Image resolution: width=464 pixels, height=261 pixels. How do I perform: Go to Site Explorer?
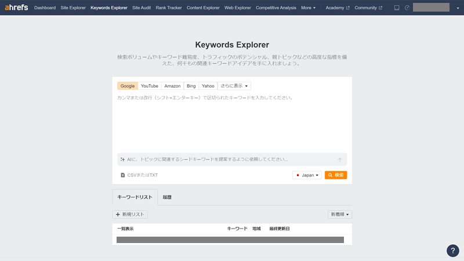[73, 8]
